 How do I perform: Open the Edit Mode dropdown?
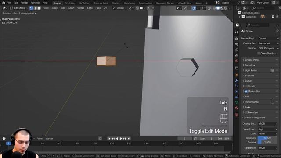19,8
